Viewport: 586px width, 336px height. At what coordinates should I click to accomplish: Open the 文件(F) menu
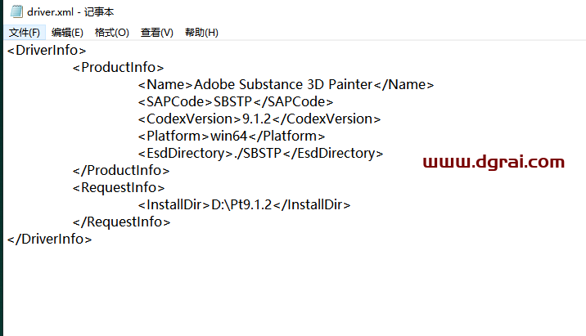pyautogui.click(x=25, y=33)
